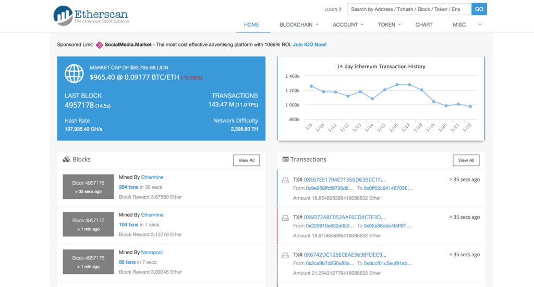Click View All in the Blocks panel
The height and width of the screenshot is (287, 534).
(x=246, y=160)
